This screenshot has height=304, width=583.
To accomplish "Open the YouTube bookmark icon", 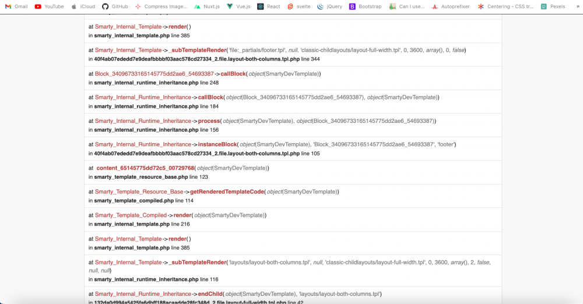I will tap(38, 6).
